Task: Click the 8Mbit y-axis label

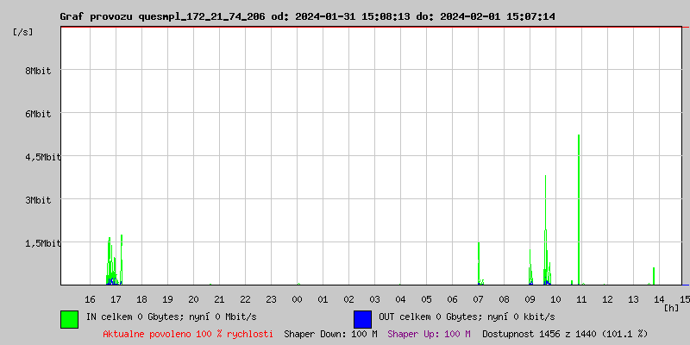Action: [38, 71]
